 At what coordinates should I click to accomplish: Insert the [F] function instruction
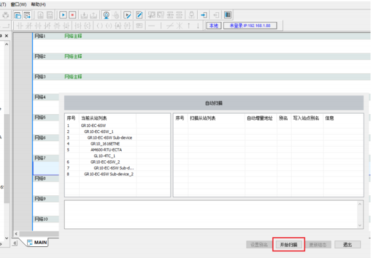tap(128, 25)
